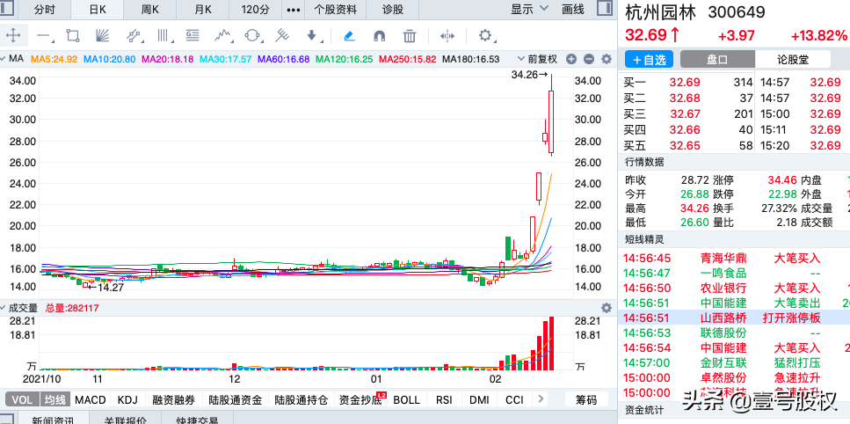
Task: Select the down arrow marker tool
Action: pyautogui.click(x=313, y=36)
